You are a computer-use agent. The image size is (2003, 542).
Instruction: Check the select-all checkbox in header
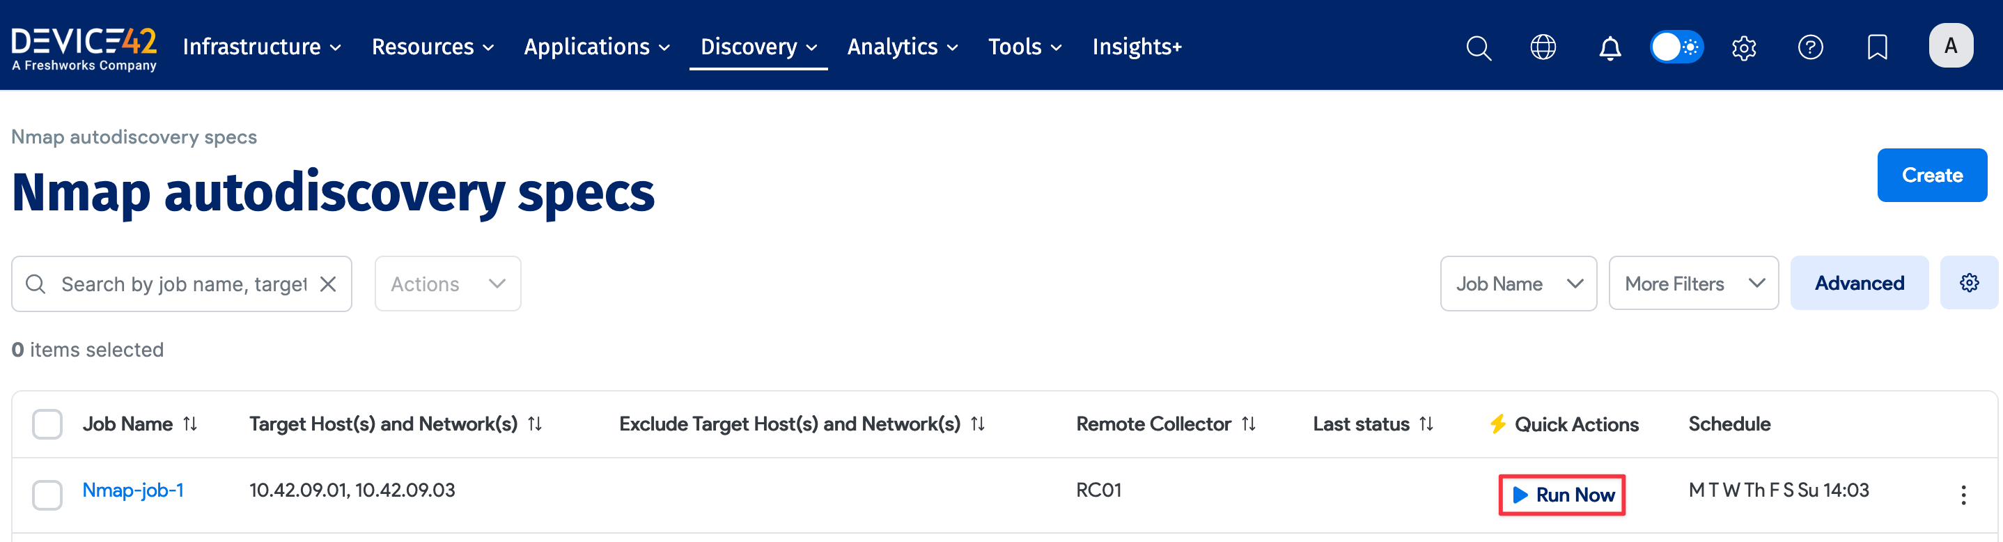[47, 424]
